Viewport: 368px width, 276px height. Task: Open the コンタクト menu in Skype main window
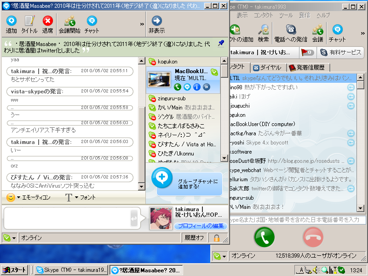click(263, 15)
